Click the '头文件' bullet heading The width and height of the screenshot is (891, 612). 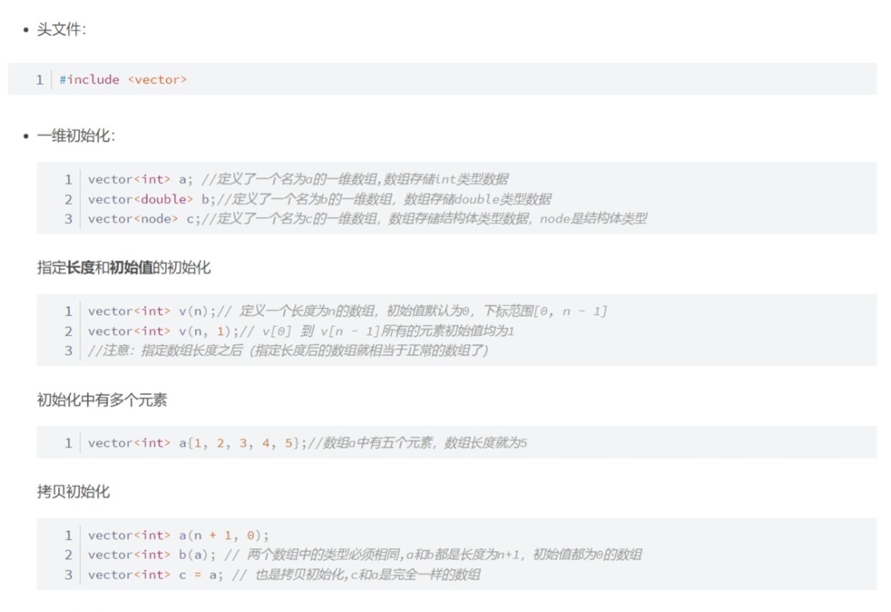(61, 30)
